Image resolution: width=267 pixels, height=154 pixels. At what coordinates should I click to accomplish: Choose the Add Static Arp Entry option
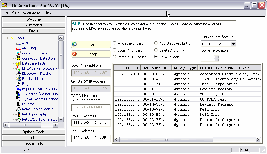coord(156,43)
